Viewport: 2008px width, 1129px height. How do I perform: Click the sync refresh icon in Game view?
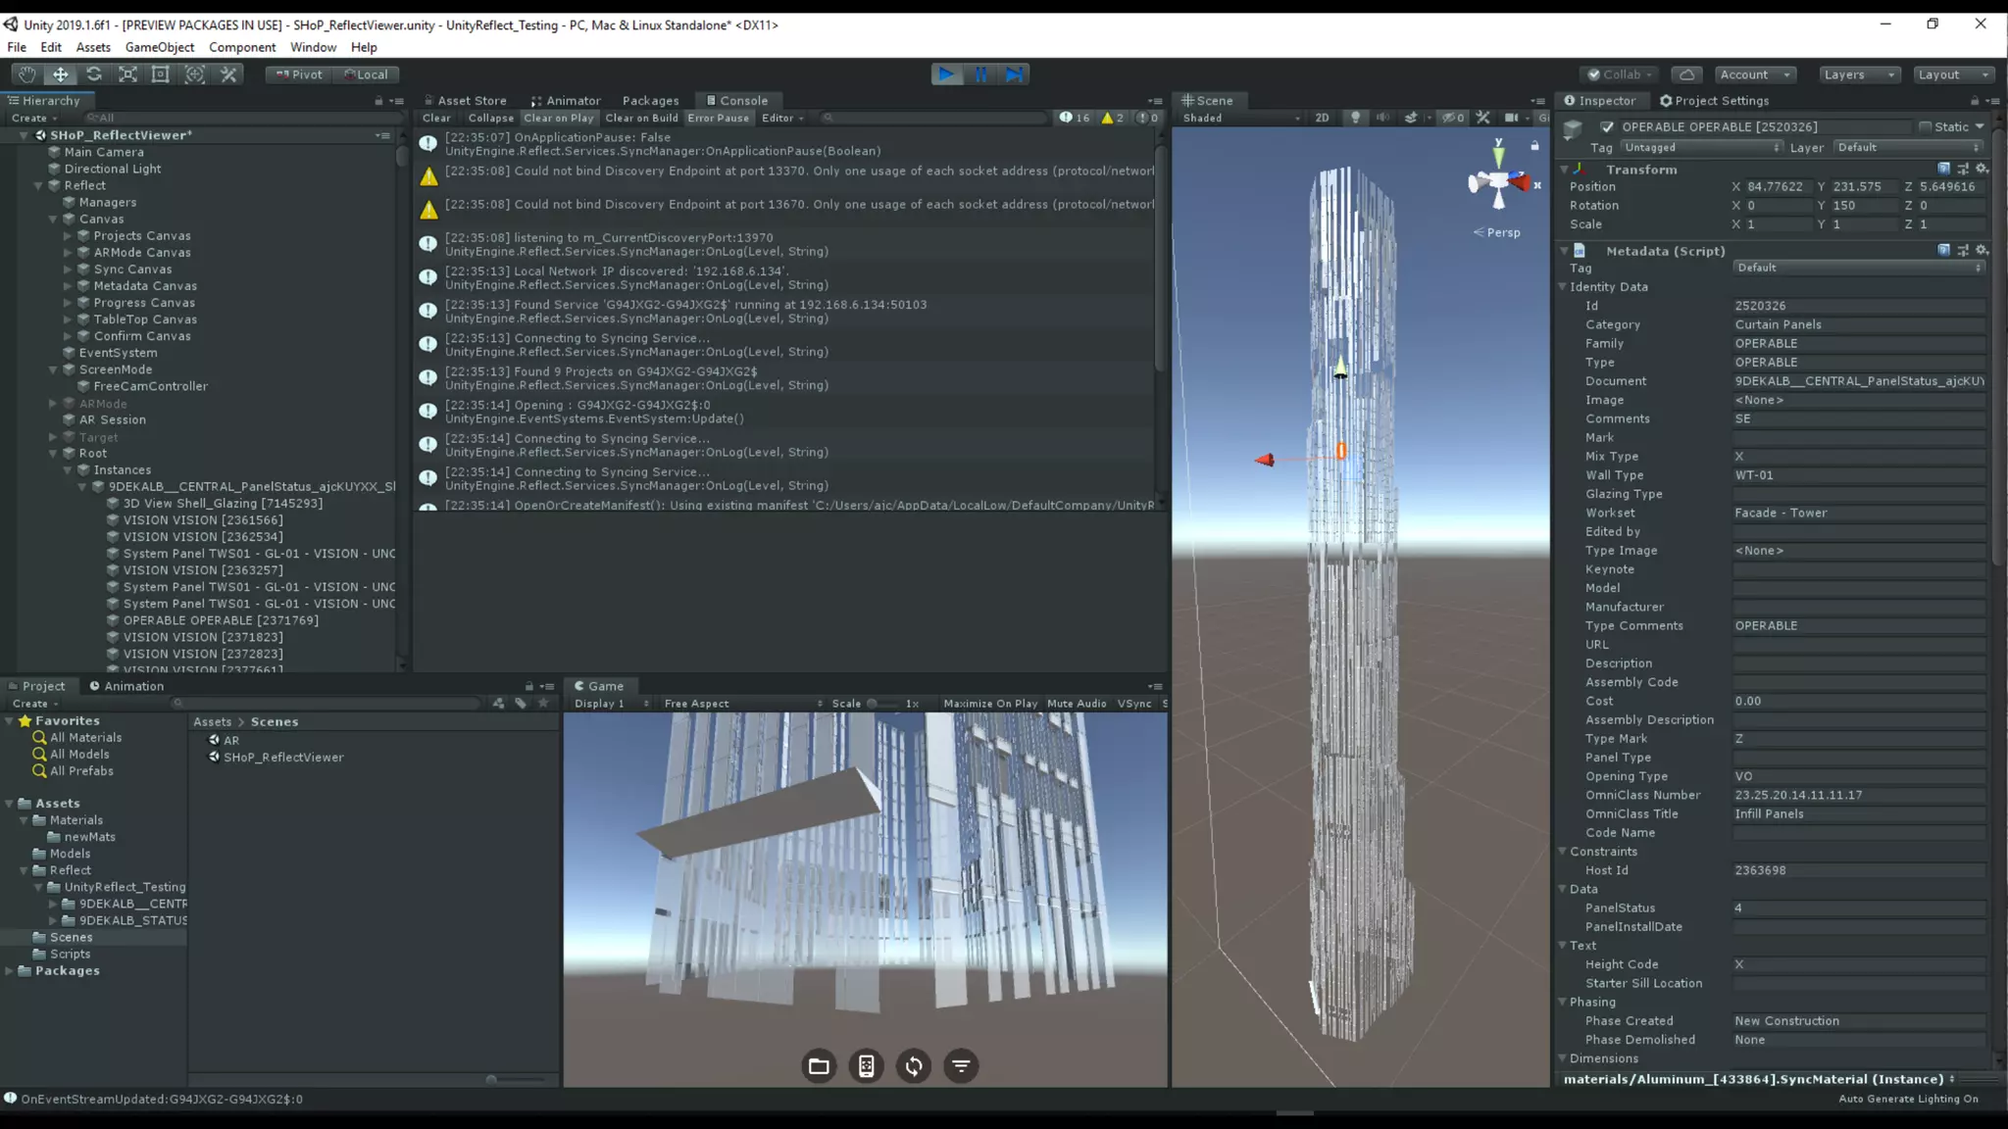click(x=914, y=1066)
